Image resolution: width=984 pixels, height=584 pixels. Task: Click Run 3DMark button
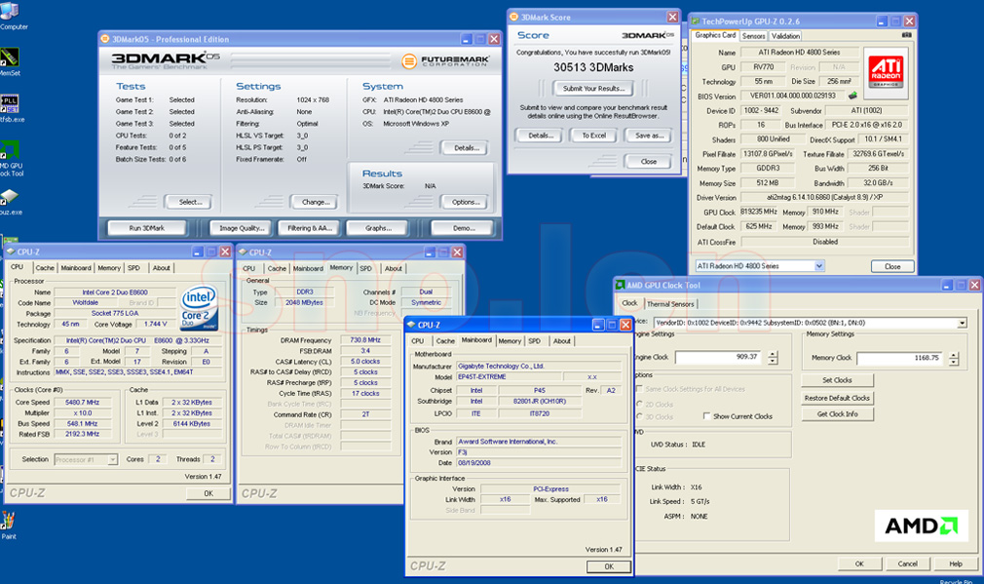147,228
